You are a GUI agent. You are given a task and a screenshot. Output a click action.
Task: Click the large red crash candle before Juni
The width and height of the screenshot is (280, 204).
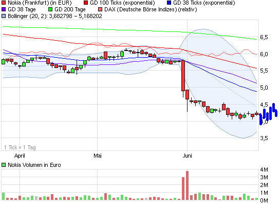[x=183, y=76]
